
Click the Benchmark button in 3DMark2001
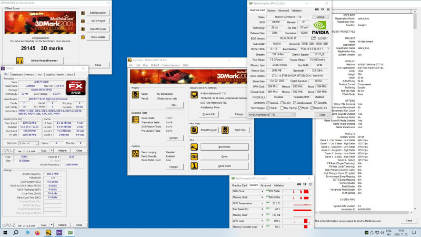coord(225,147)
